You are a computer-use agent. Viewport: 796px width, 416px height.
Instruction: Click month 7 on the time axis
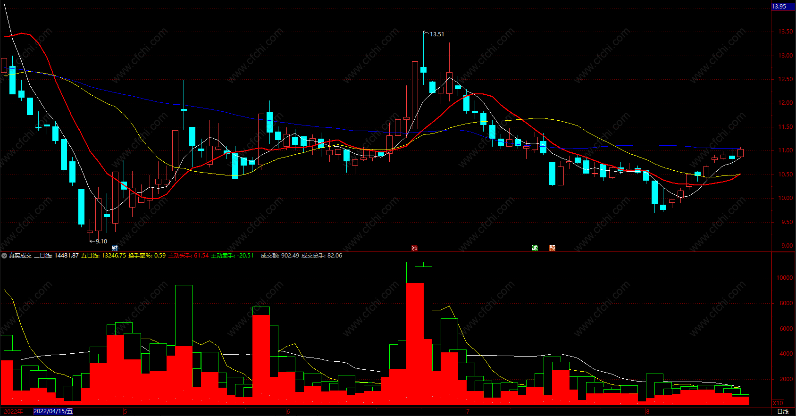[x=468, y=412]
